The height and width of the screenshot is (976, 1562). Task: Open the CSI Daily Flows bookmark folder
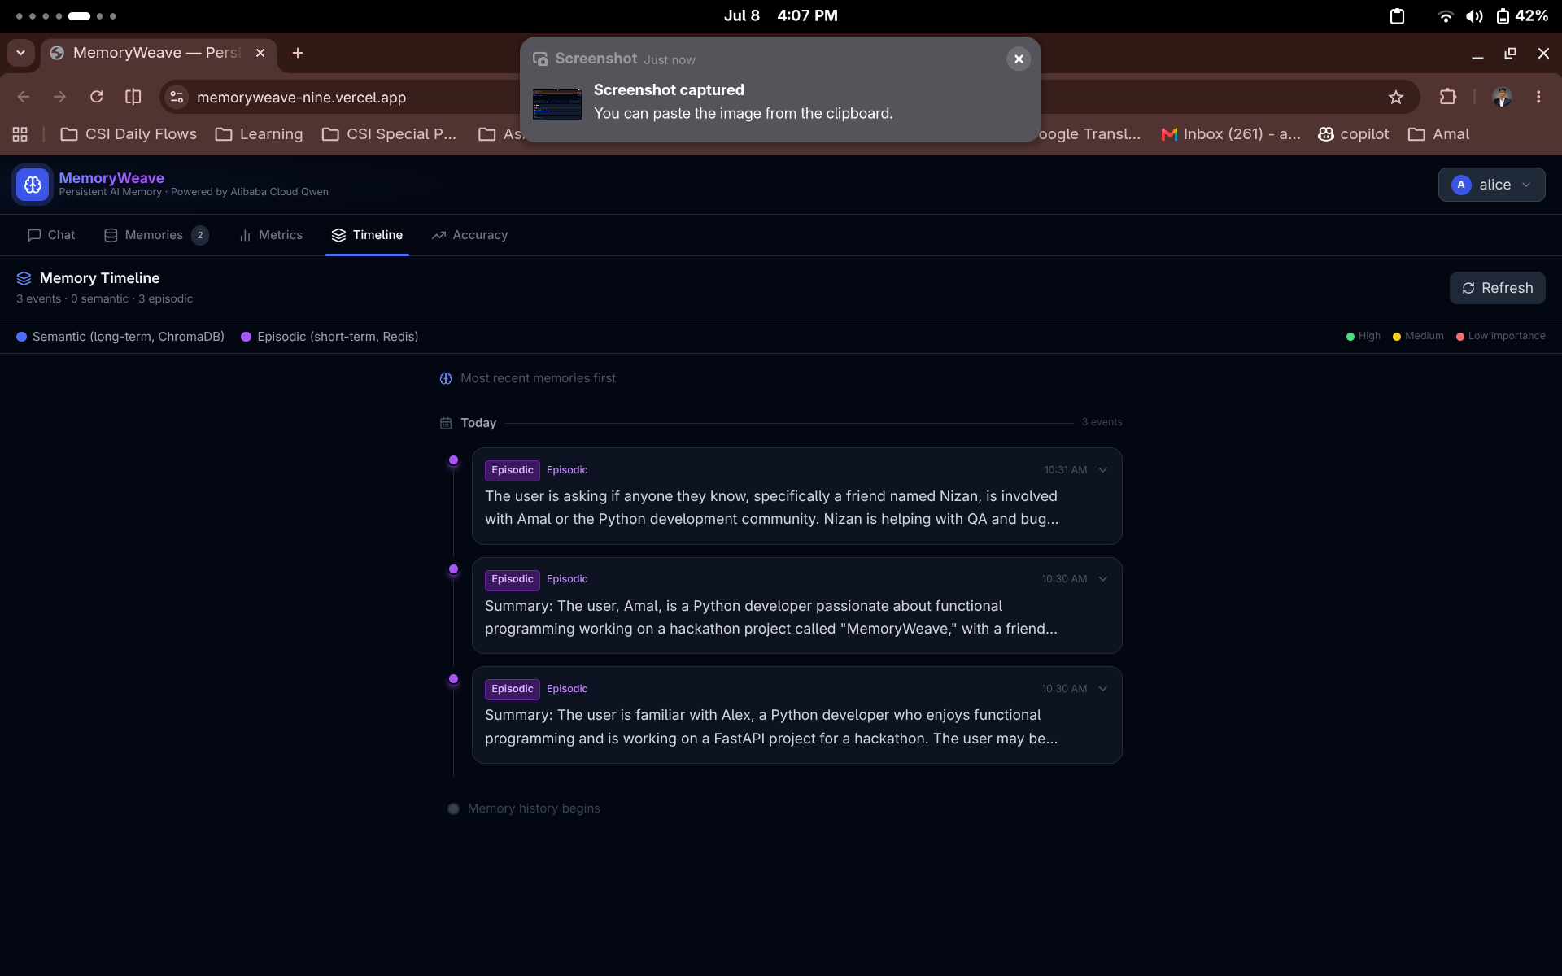[x=129, y=134]
